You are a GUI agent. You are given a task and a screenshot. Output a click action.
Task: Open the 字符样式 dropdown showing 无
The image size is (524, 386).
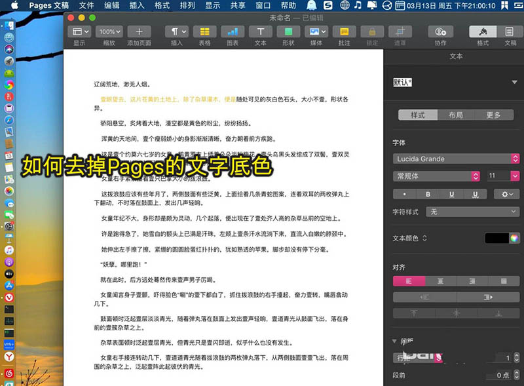(472, 212)
